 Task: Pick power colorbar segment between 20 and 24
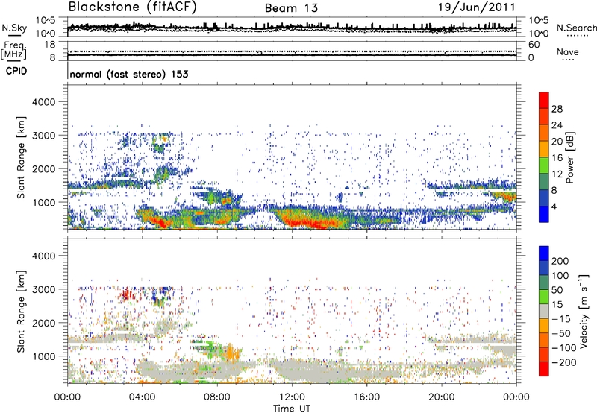pyautogui.click(x=544, y=133)
